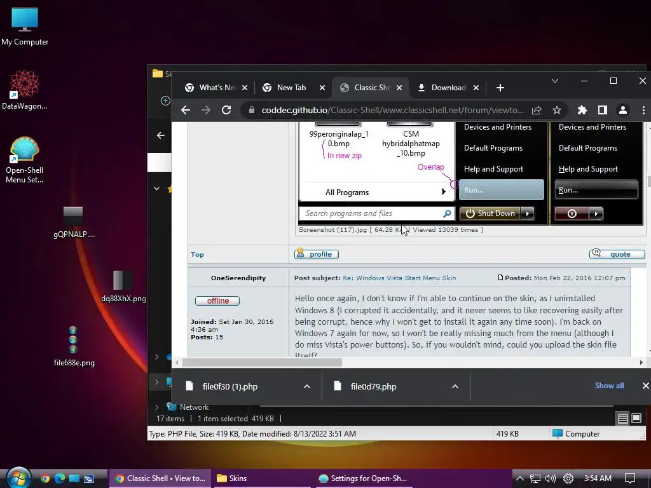Click the URL address bar

click(x=392, y=110)
